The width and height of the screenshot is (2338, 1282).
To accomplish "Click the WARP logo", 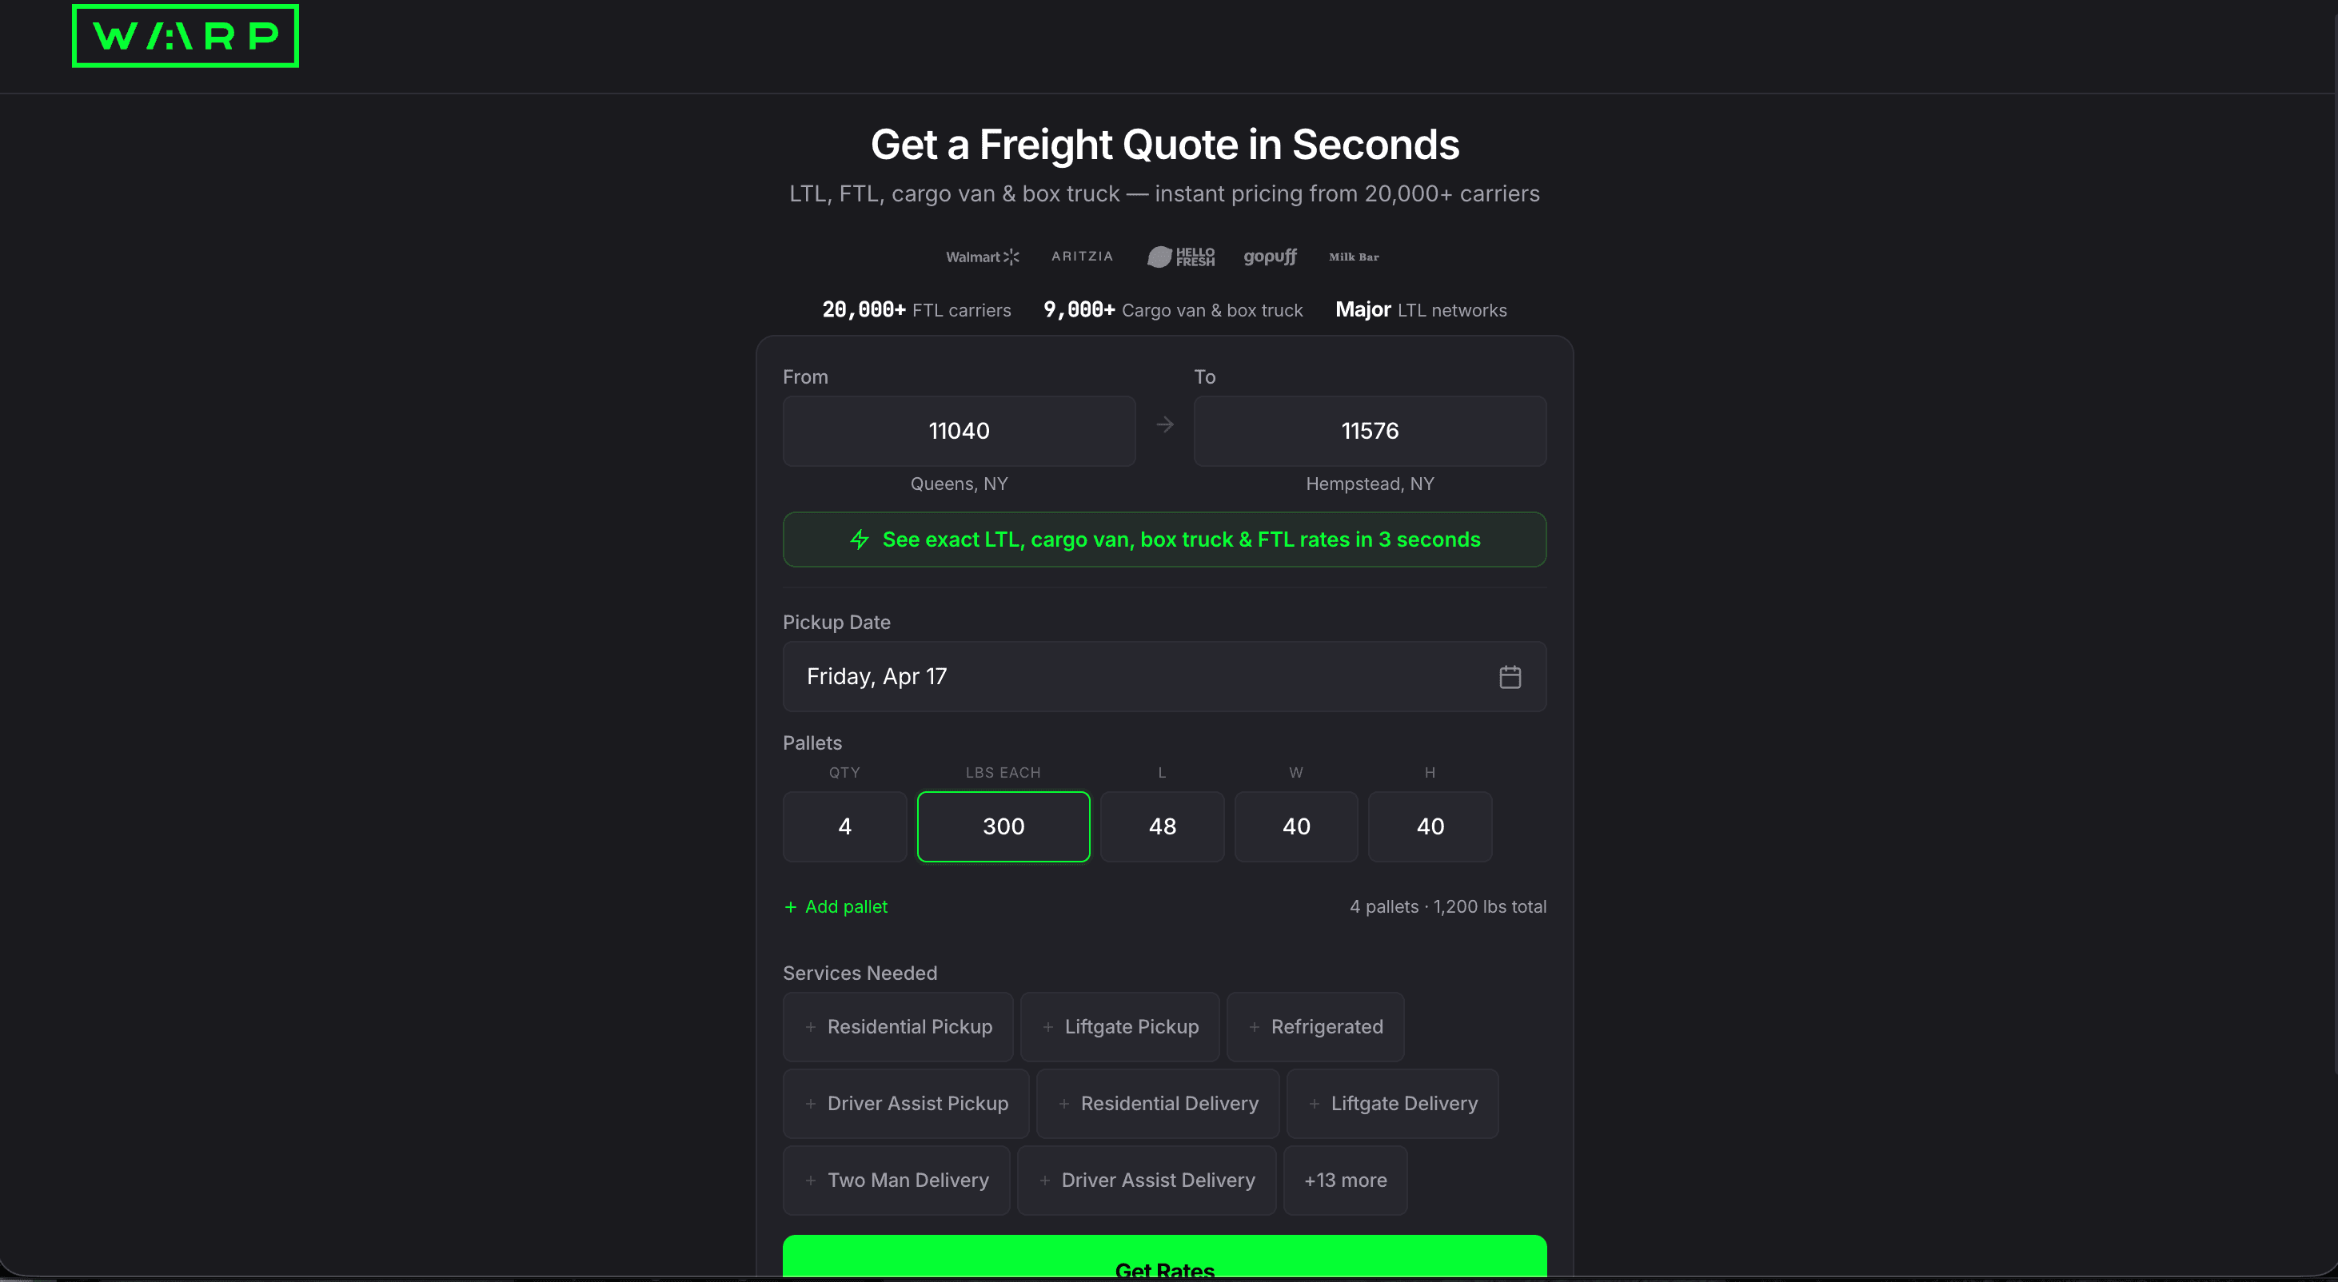I will click(184, 36).
